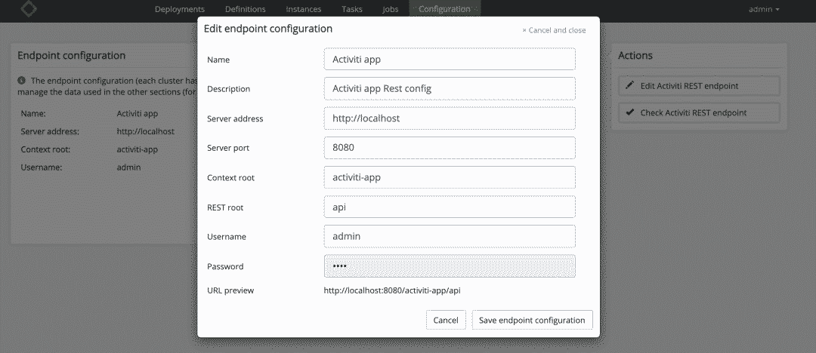Screen dimensions: 816x353
Task: Click the Endpoint configuration panel heading
Action: click(x=71, y=55)
